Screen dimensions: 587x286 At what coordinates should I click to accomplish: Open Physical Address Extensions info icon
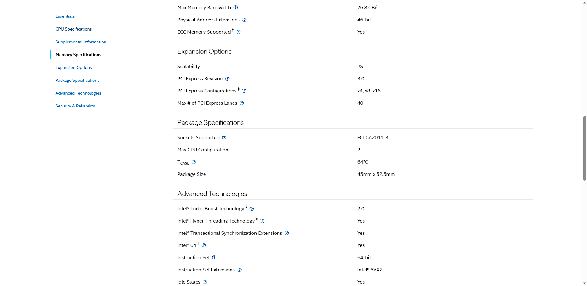tap(244, 20)
